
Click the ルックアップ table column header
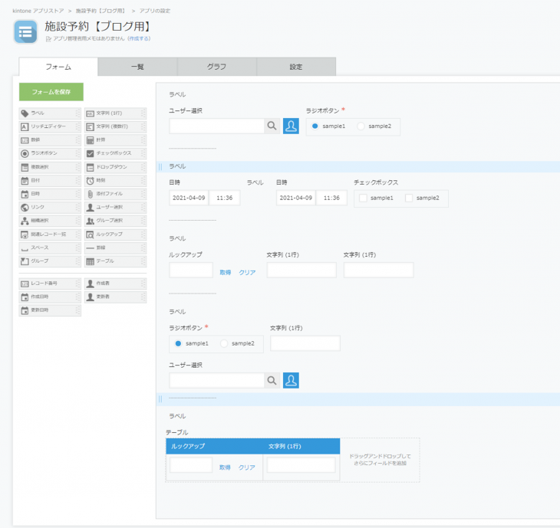(x=214, y=446)
